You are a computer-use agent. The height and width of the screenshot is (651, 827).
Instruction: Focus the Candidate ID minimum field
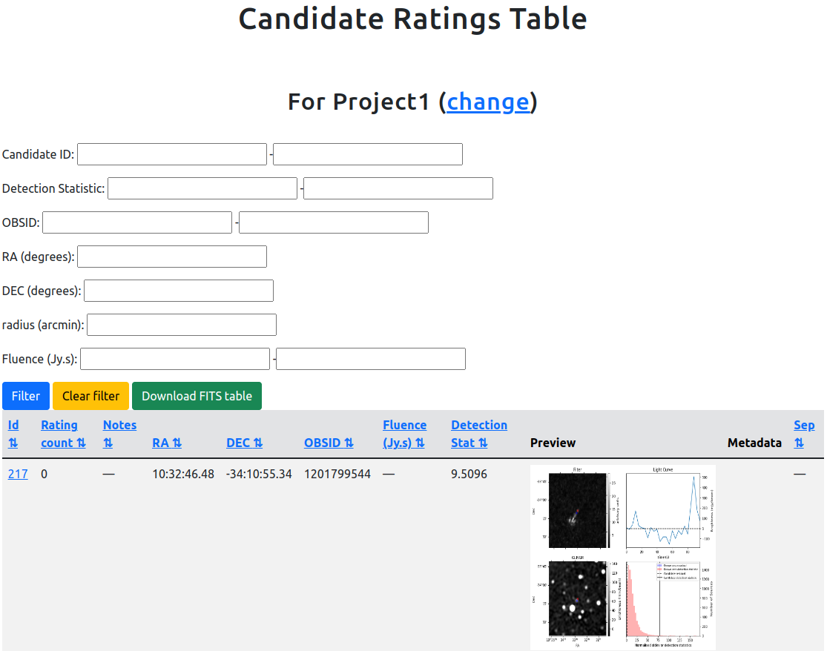point(172,154)
